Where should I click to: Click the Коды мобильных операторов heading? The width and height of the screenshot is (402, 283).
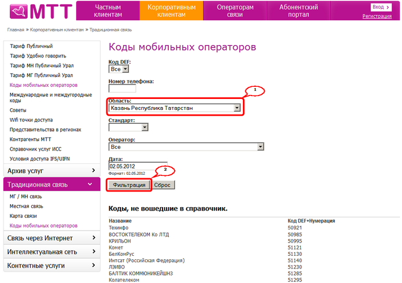point(182,47)
